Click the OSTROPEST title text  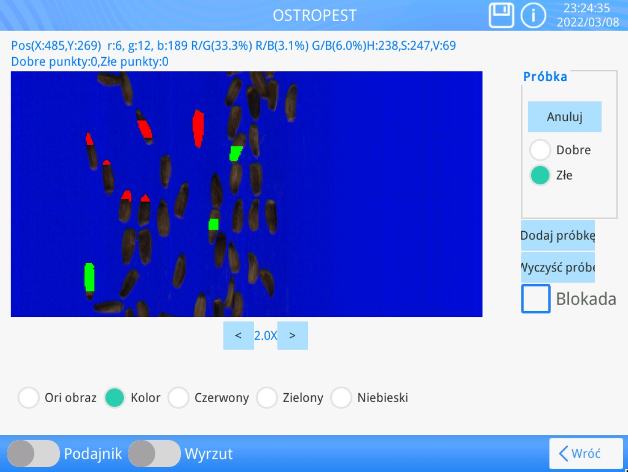click(x=314, y=16)
